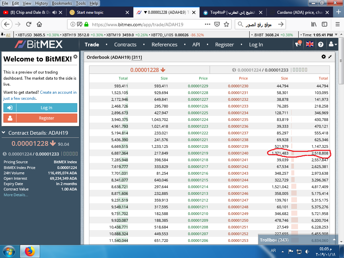Save page to Pocket
The width and height of the screenshot is (344, 258).
coord(217,24)
